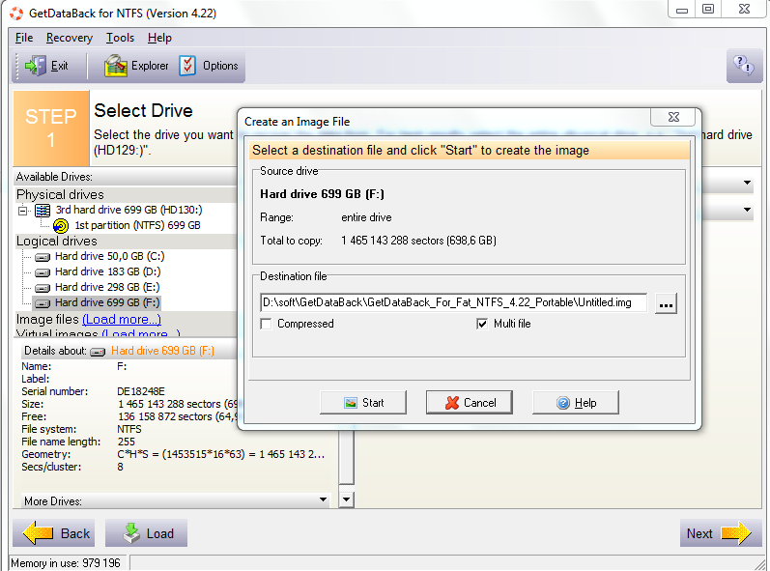This screenshot has width=770, height=571.
Task: Click the 1st partition yellow disc icon
Action: click(61, 226)
